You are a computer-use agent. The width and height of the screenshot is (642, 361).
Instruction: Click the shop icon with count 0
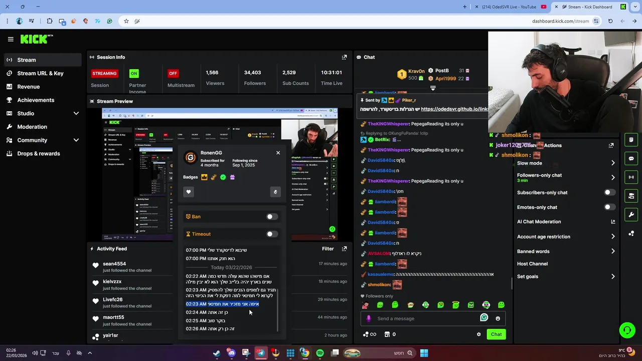[x=387, y=334]
